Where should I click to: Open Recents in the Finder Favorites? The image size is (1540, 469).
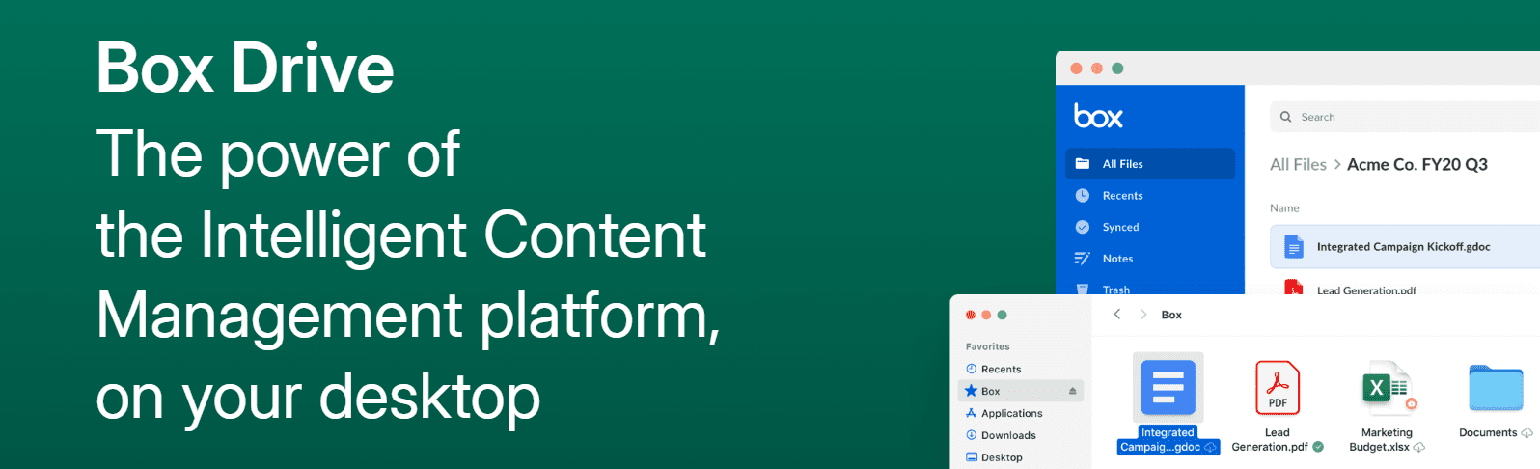[1001, 370]
